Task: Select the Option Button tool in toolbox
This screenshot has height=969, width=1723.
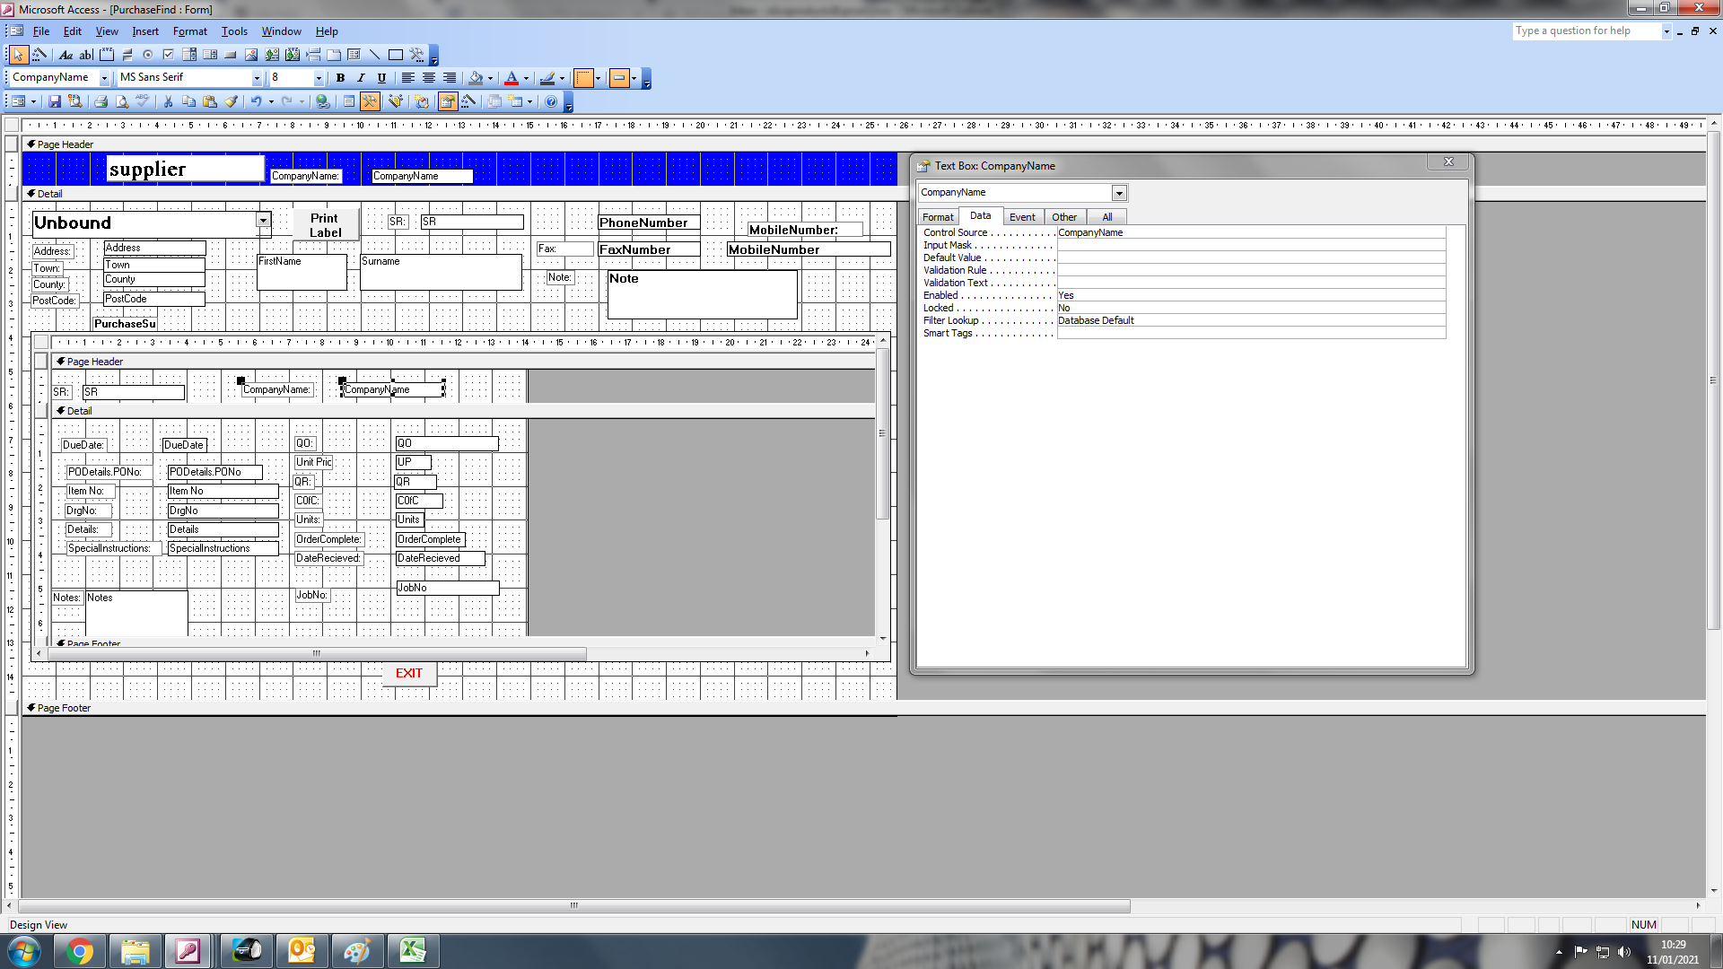Action: click(148, 55)
